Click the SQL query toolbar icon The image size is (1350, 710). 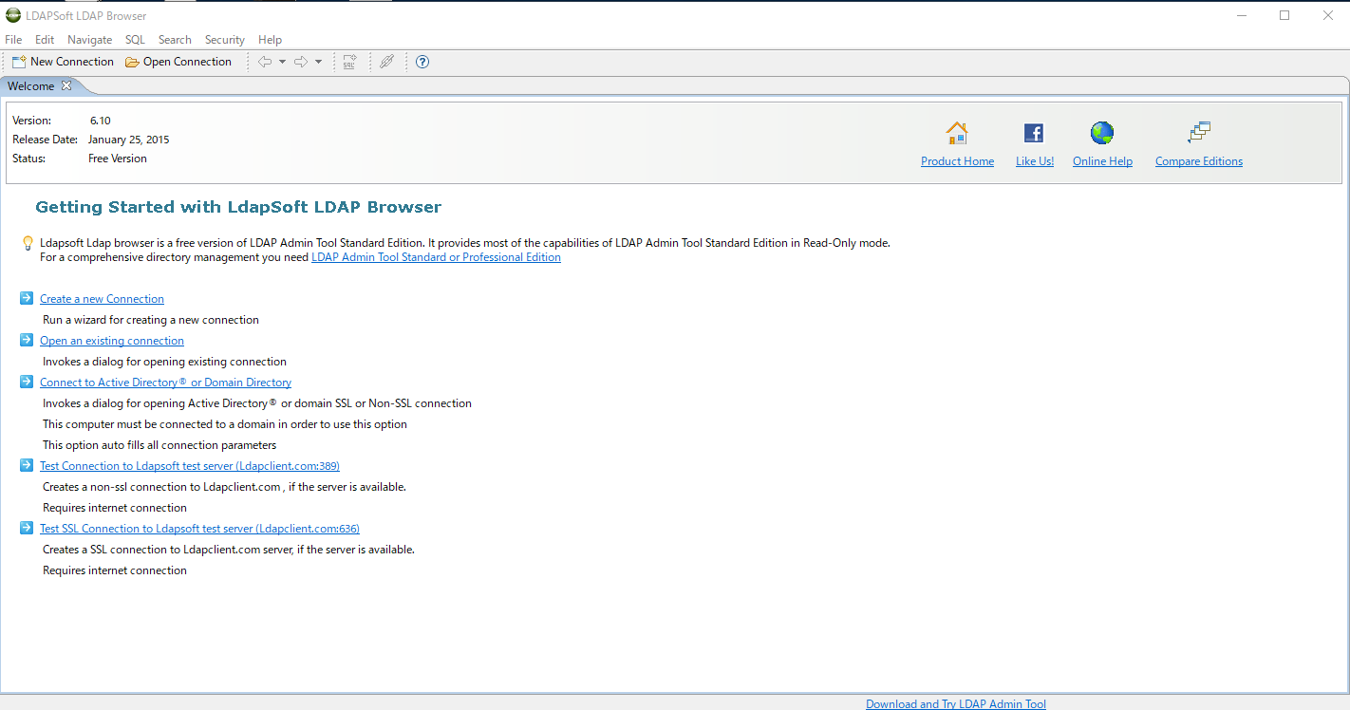point(349,62)
